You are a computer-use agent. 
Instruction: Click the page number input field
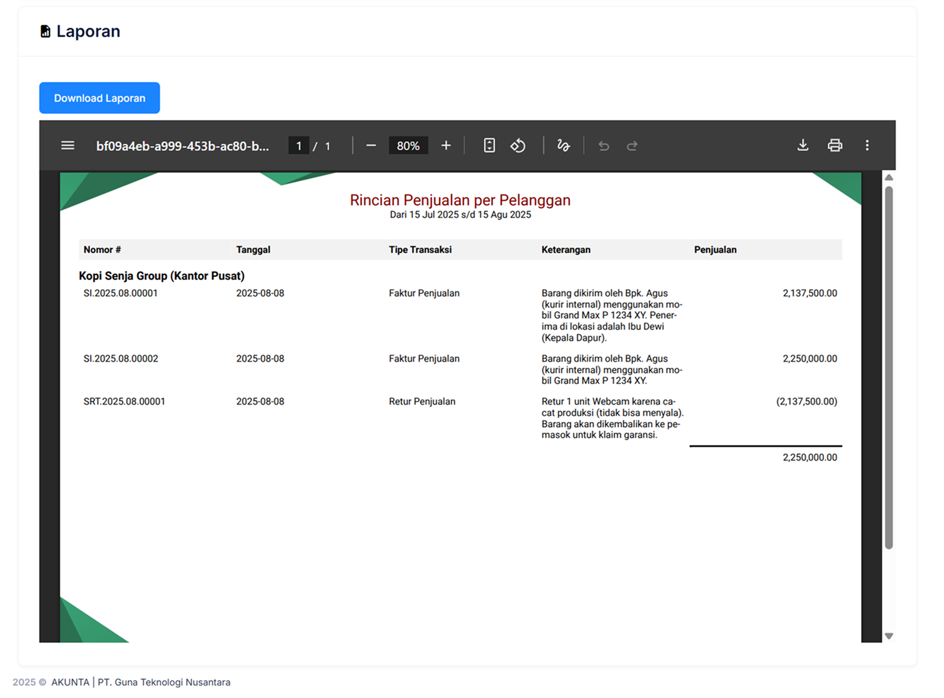(x=299, y=146)
